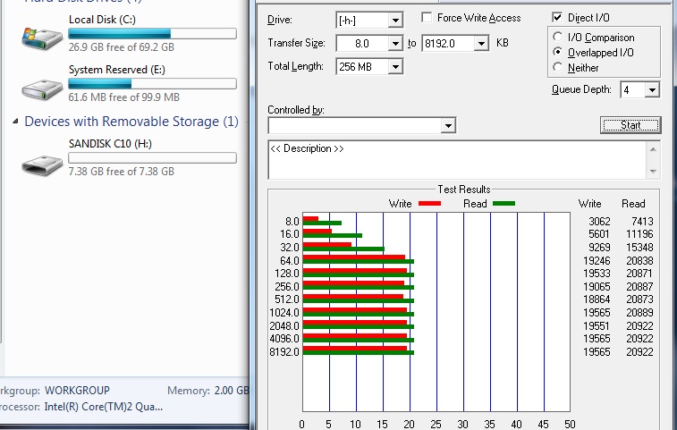Click the Controlled by label
677x430 pixels.
pyautogui.click(x=296, y=110)
